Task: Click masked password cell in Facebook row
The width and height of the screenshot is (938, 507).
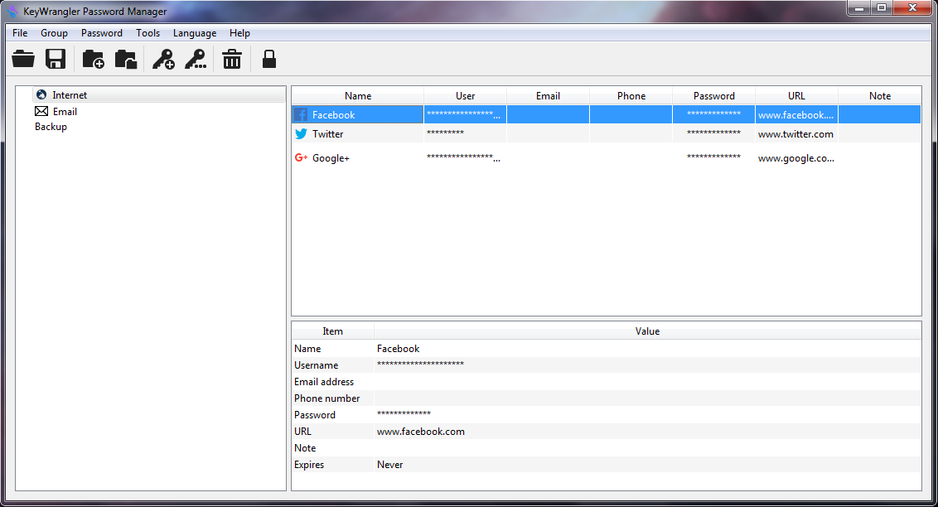Action: point(713,114)
